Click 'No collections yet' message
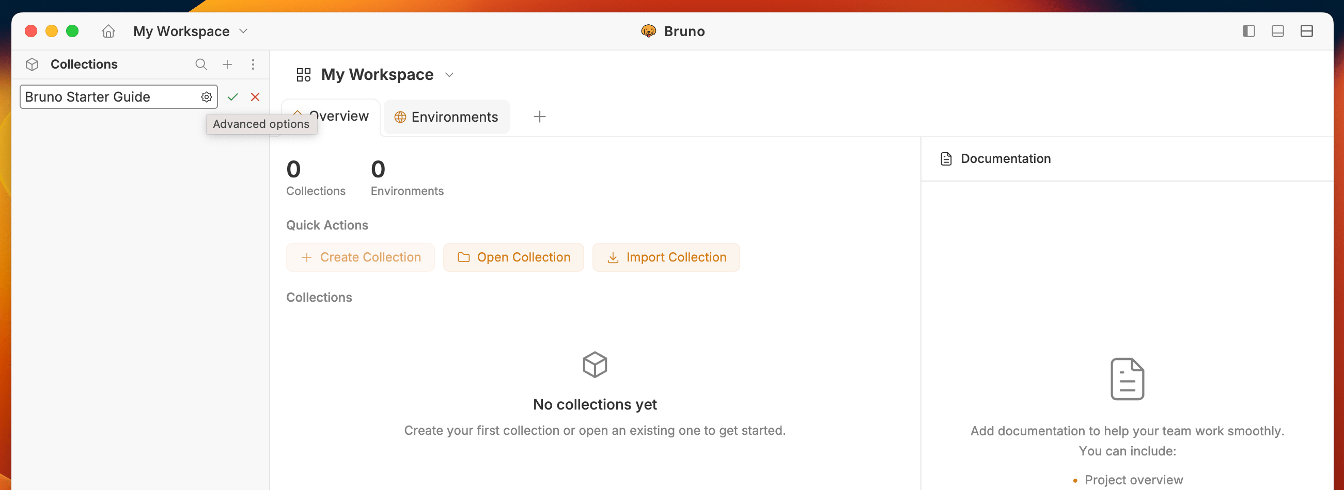 [595, 404]
